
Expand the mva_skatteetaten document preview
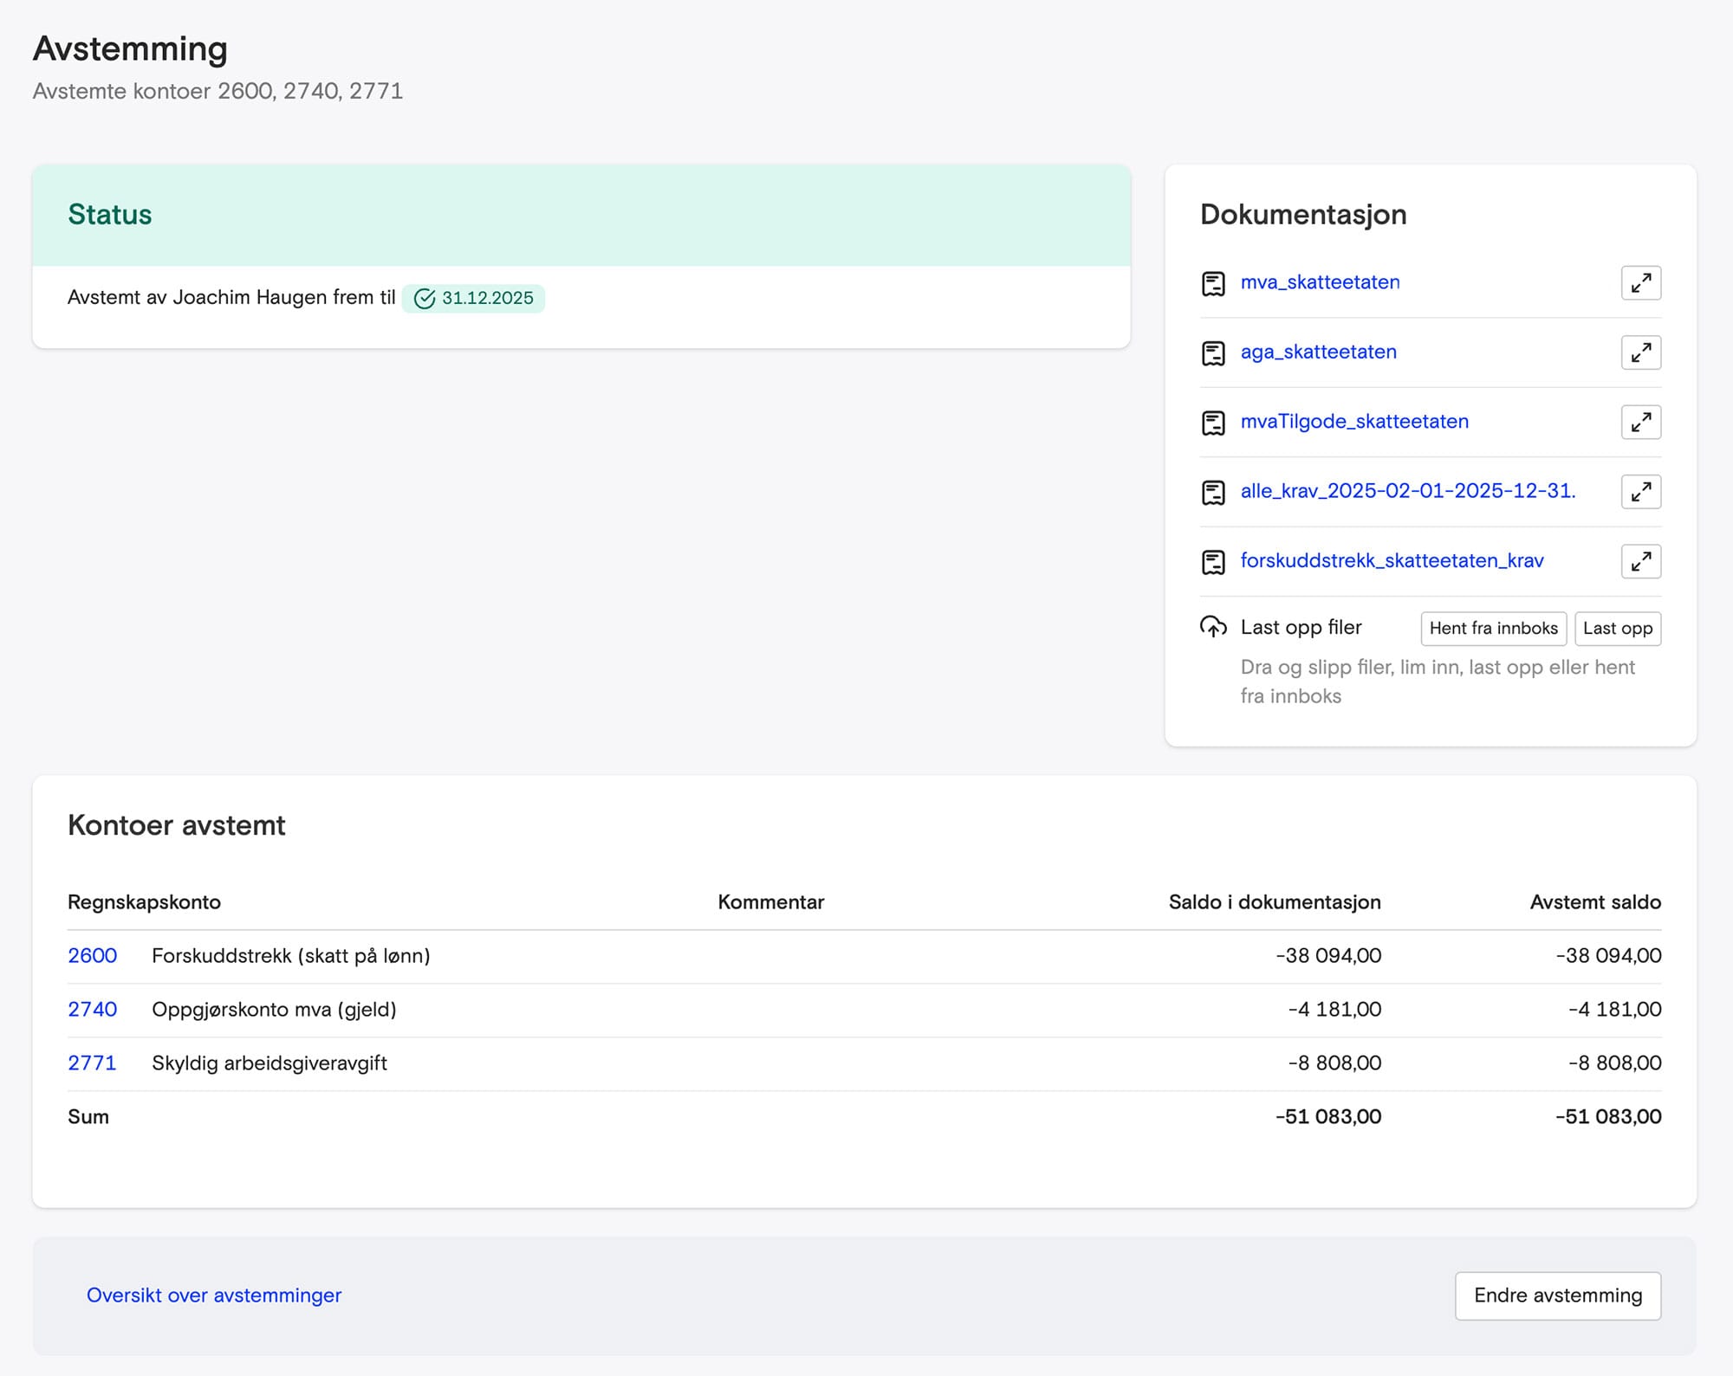(x=1640, y=283)
